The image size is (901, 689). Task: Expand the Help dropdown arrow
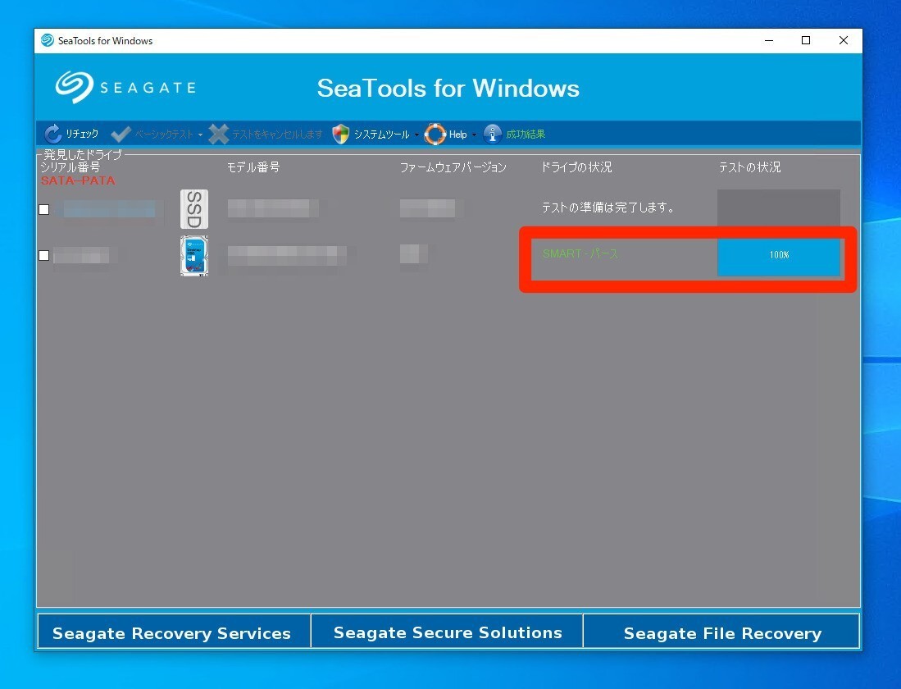[x=474, y=135]
